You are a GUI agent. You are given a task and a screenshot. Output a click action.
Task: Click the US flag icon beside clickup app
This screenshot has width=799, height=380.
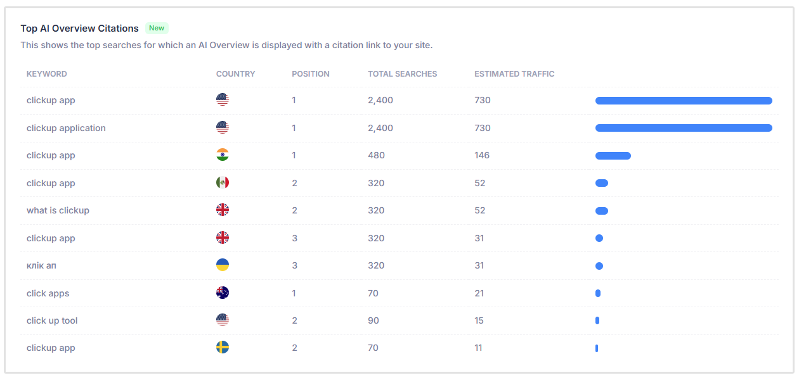(x=223, y=99)
